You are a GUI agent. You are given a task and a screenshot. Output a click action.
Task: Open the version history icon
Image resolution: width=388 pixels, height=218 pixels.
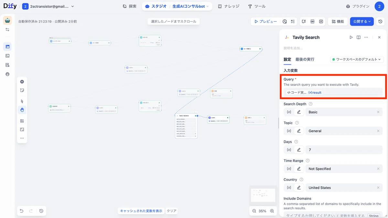tap(380, 21)
